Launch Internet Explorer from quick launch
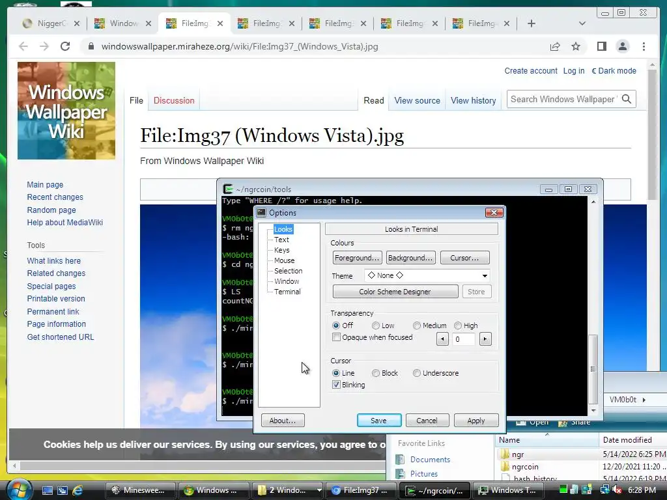Image resolution: width=667 pixels, height=500 pixels. 78,490
